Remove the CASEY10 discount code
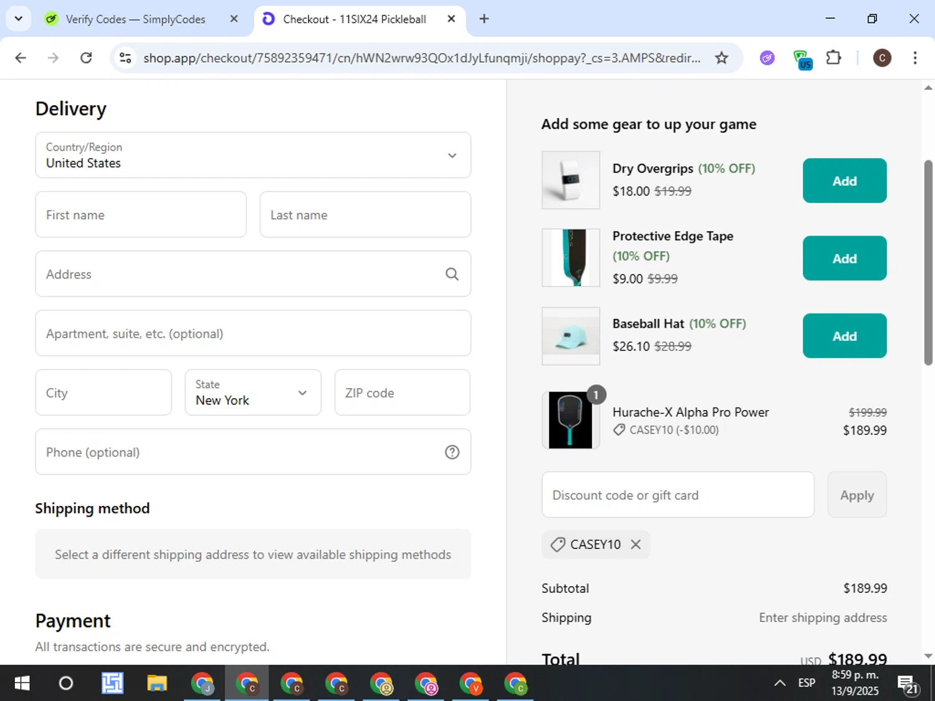 636,545
